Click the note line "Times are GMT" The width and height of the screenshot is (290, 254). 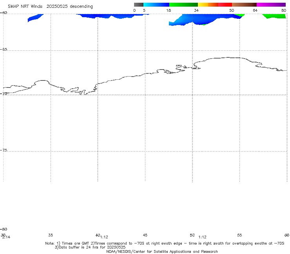(76, 243)
